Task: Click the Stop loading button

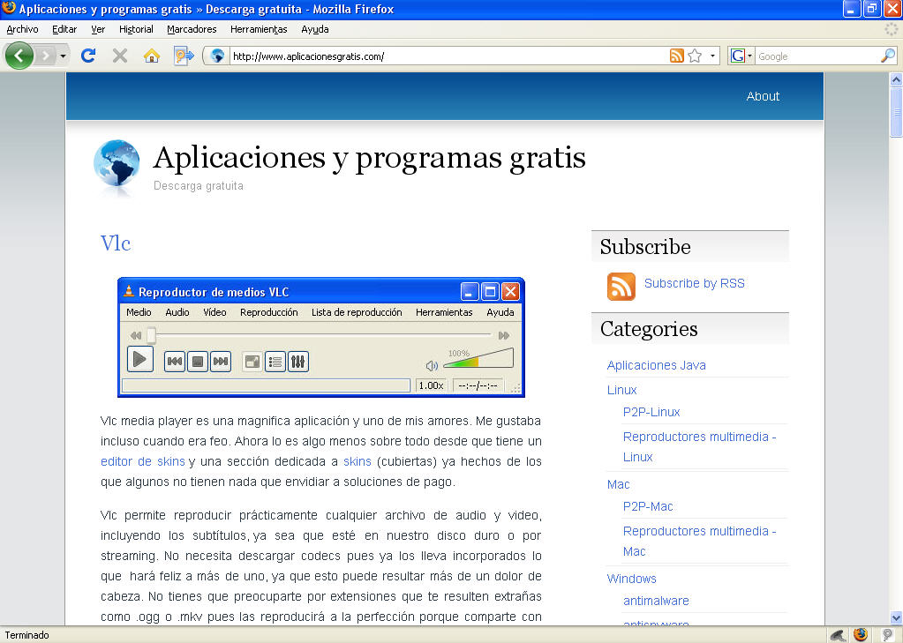Action: pyautogui.click(x=120, y=56)
